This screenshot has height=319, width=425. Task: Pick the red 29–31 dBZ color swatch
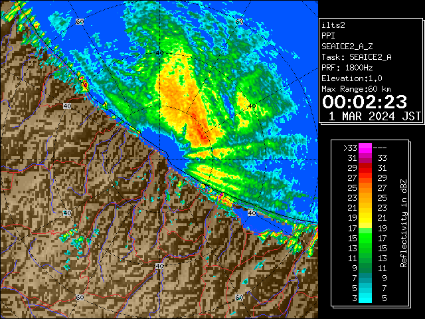(365, 168)
